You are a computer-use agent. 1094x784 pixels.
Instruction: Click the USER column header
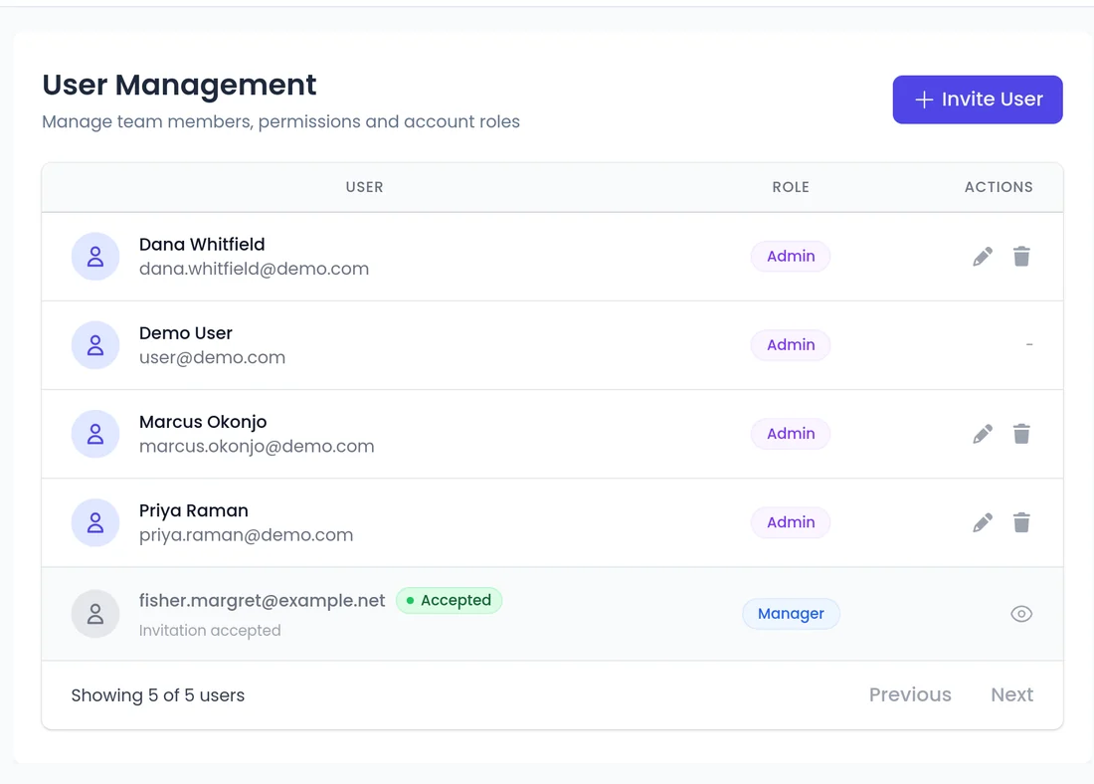[364, 187]
